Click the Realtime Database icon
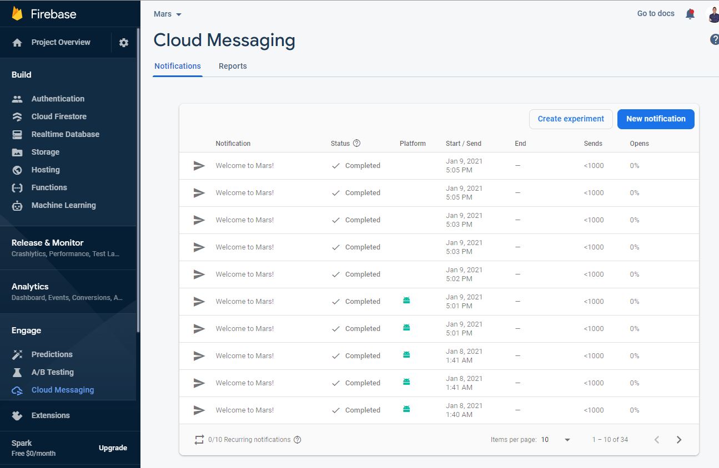The image size is (719, 468). [x=17, y=135]
